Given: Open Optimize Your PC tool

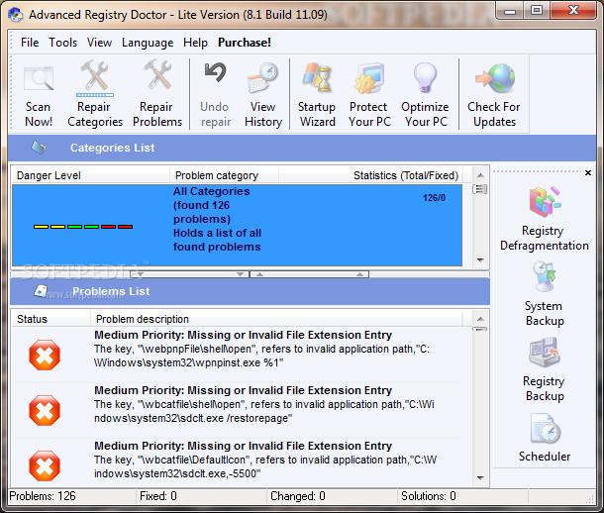Looking at the screenshot, I should point(425,95).
